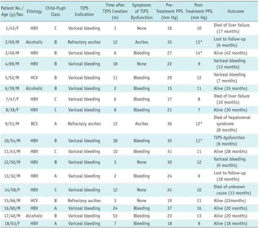The image size is (259, 228).
Task: Select outcome 'Alive (42 months)'
Action: (231, 53)
